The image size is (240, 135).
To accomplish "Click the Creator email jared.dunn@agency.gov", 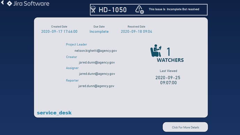I will pos(97,62).
